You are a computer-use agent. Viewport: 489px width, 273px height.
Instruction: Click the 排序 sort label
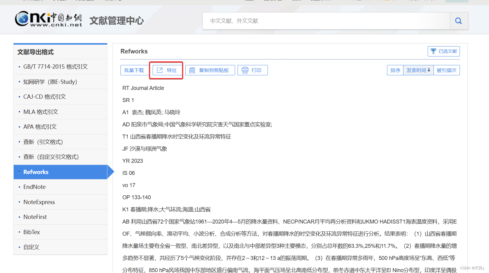tap(395, 70)
